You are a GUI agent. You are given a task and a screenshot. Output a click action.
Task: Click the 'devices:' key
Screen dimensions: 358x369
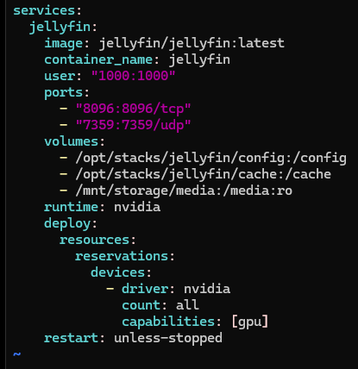tap(121, 272)
